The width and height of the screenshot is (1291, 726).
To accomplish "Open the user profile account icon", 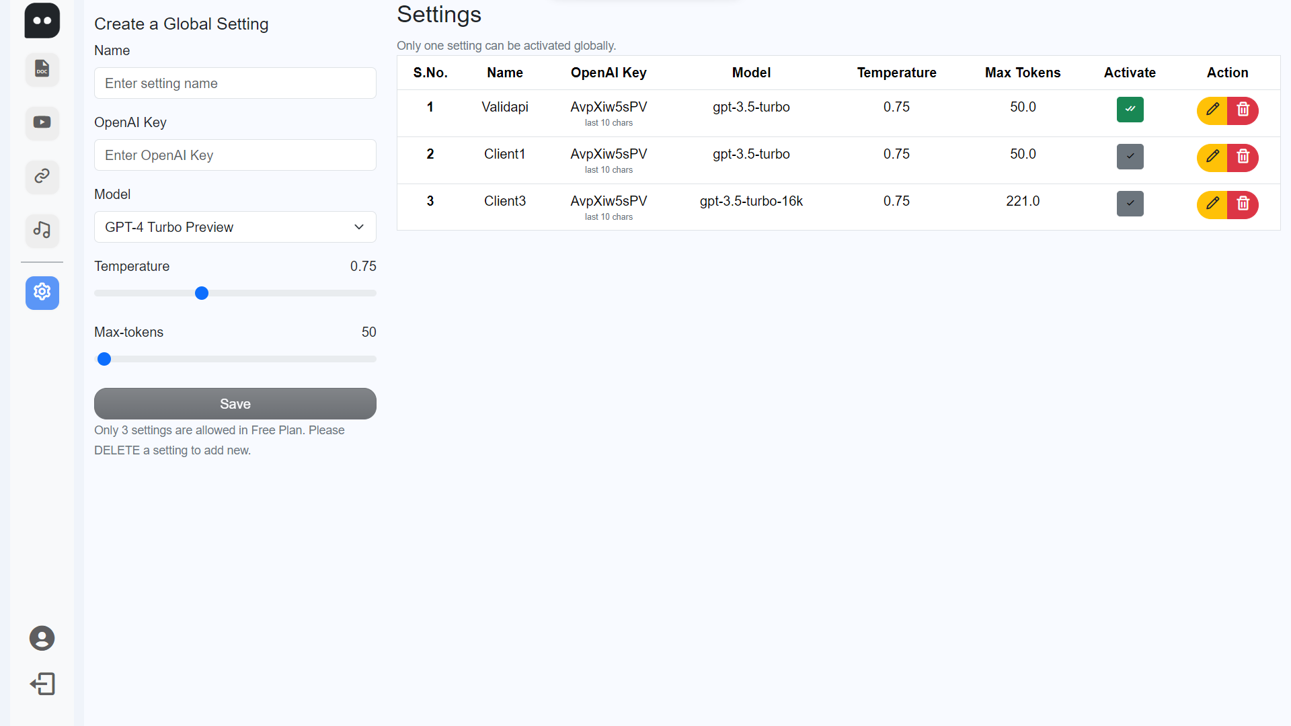I will [42, 638].
